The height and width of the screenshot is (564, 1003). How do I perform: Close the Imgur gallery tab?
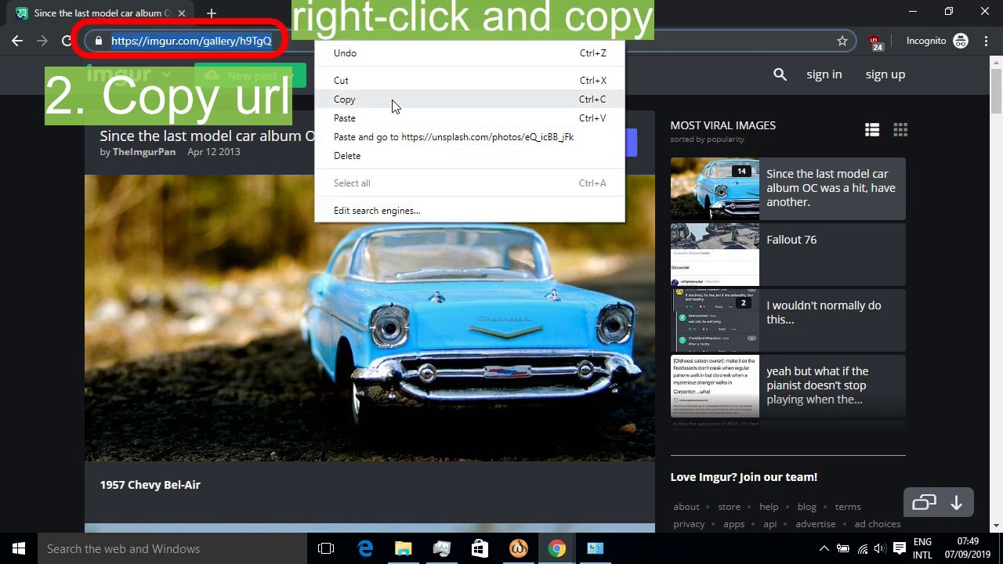182,13
